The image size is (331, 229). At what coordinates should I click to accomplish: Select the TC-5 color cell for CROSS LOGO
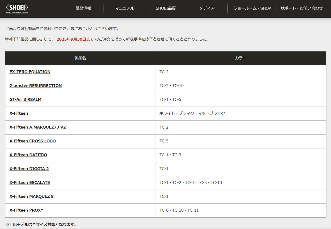click(x=241, y=141)
